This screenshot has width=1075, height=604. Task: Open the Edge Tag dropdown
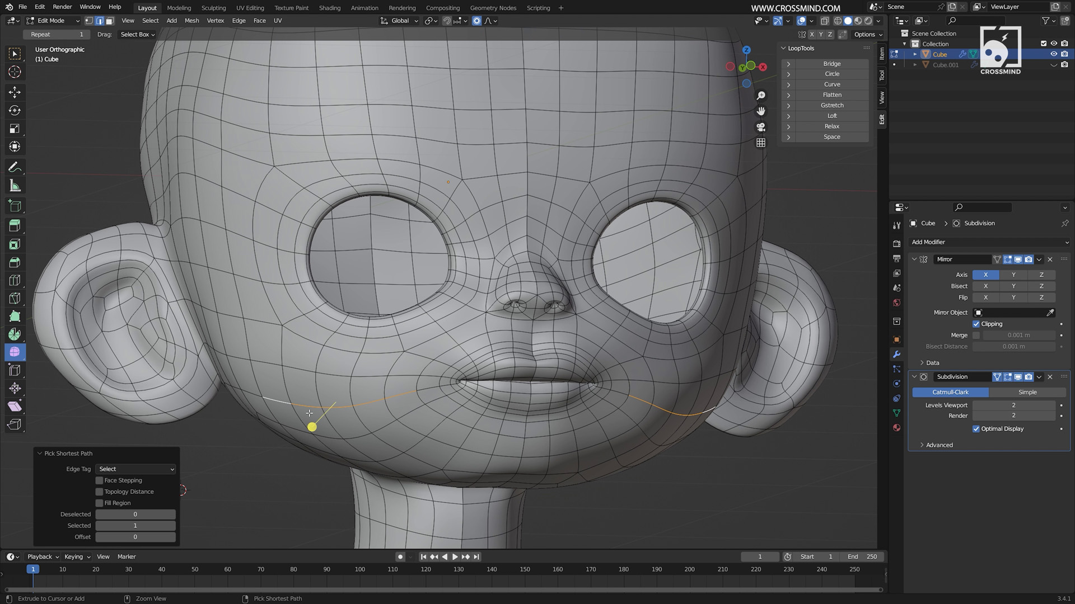point(135,469)
